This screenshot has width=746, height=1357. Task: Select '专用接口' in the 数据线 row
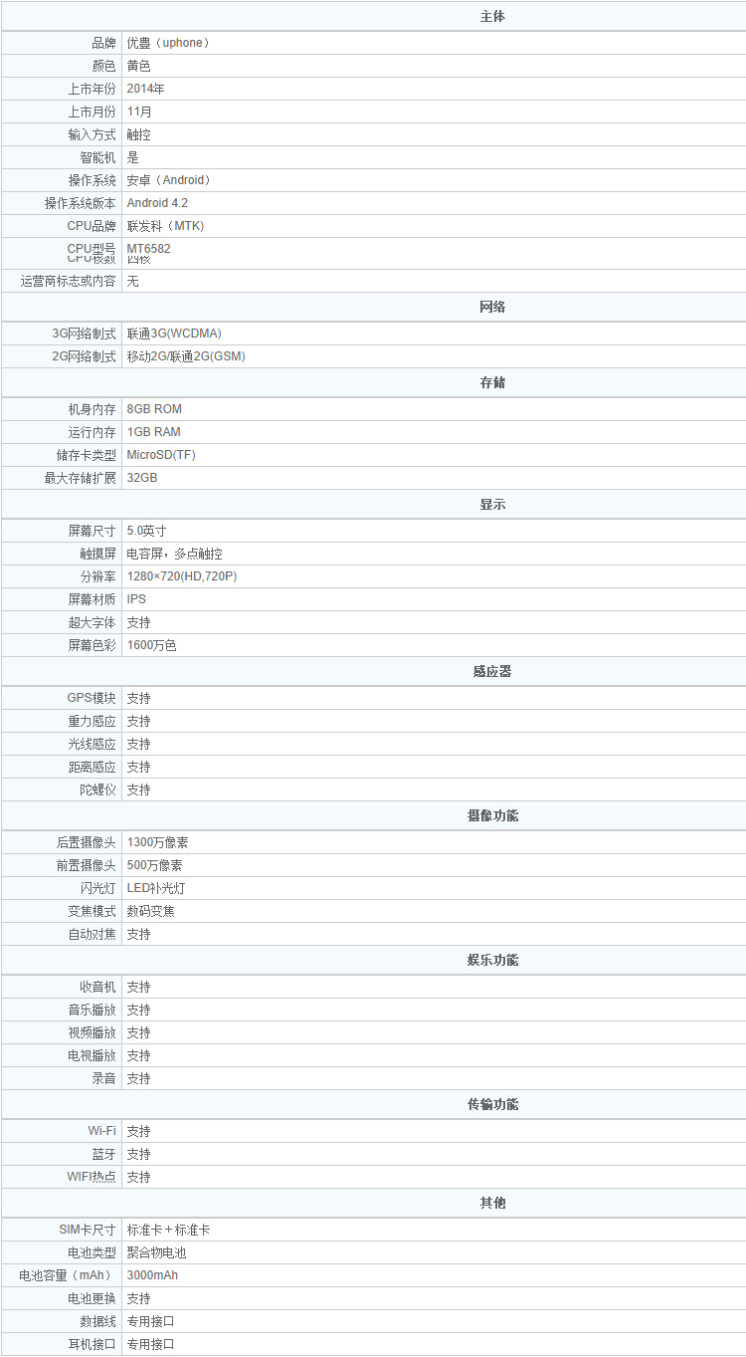151,1321
